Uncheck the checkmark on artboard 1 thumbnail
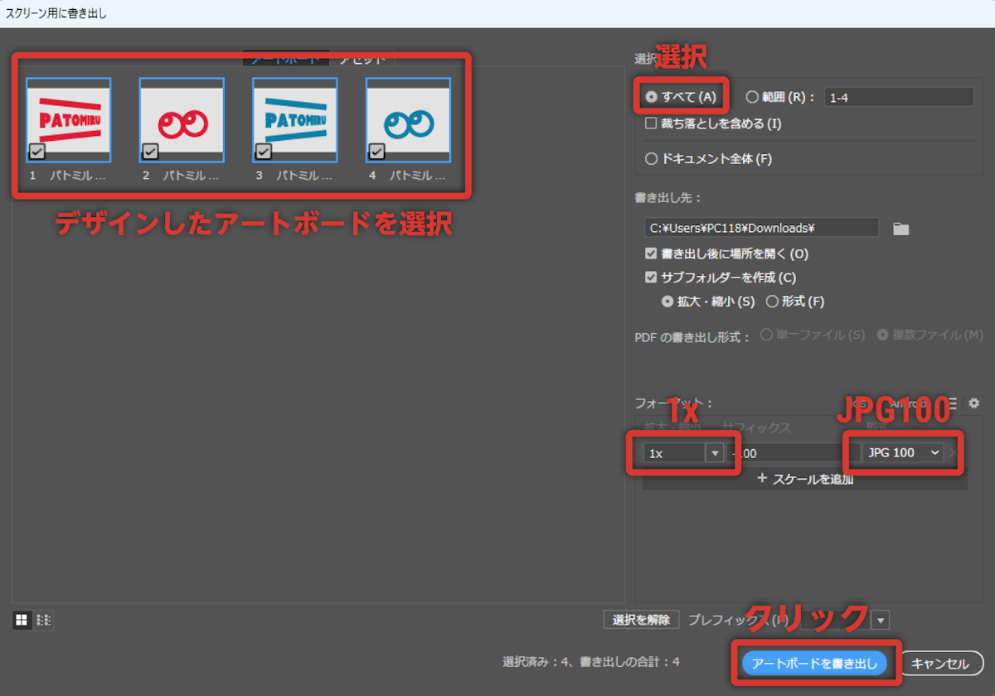The height and width of the screenshot is (696, 995). [x=36, y=151]
